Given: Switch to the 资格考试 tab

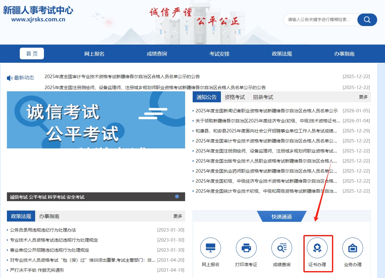Looking at the screenshot, I should pos(235,97).
